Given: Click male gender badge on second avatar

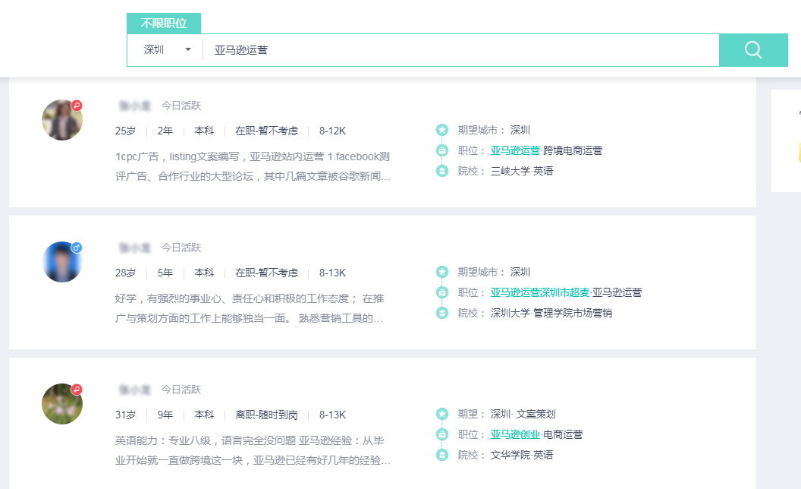Looking at the screenshot, I should 77,248.
